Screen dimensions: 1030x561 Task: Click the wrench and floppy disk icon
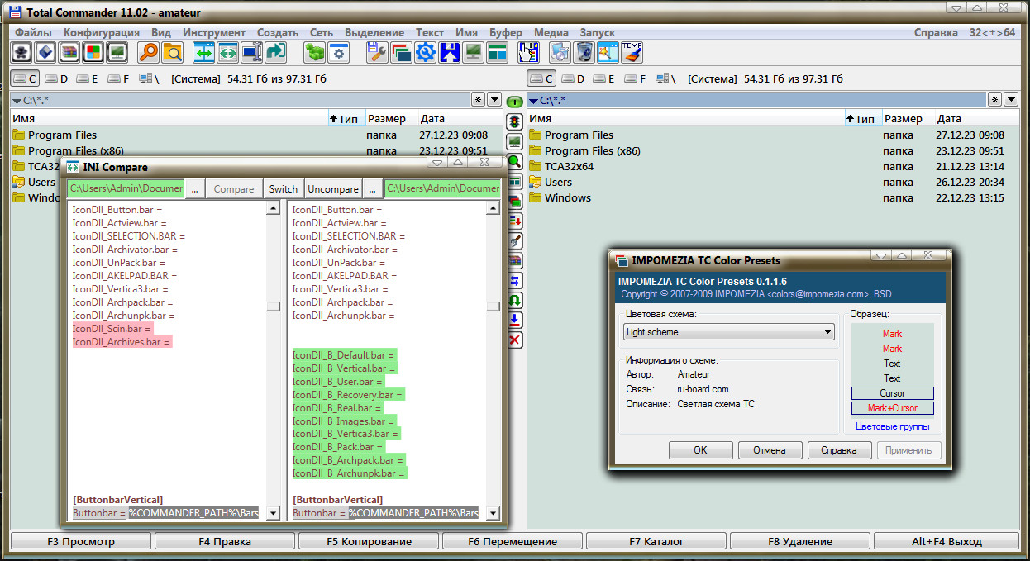pos(377,52)
